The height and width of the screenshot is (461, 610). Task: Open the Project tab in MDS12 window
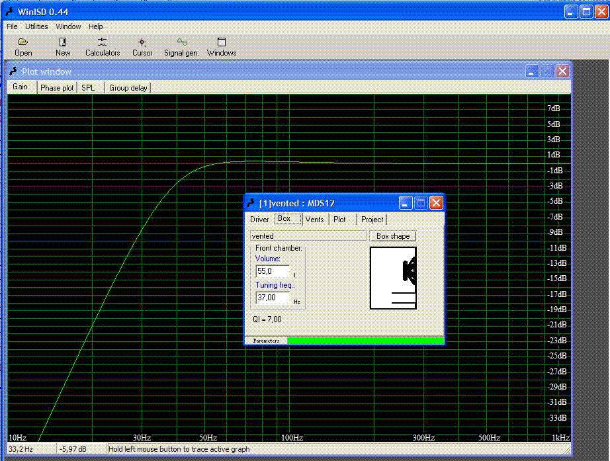[x=372, y=220]
